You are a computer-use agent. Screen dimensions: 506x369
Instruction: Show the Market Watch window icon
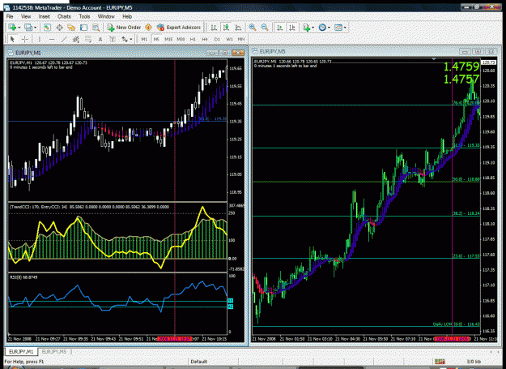coord(47,28)
